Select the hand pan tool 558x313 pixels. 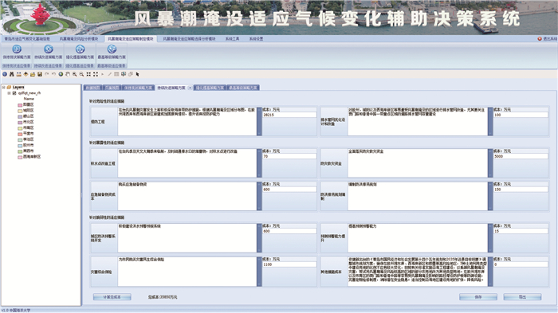point(68,74)
